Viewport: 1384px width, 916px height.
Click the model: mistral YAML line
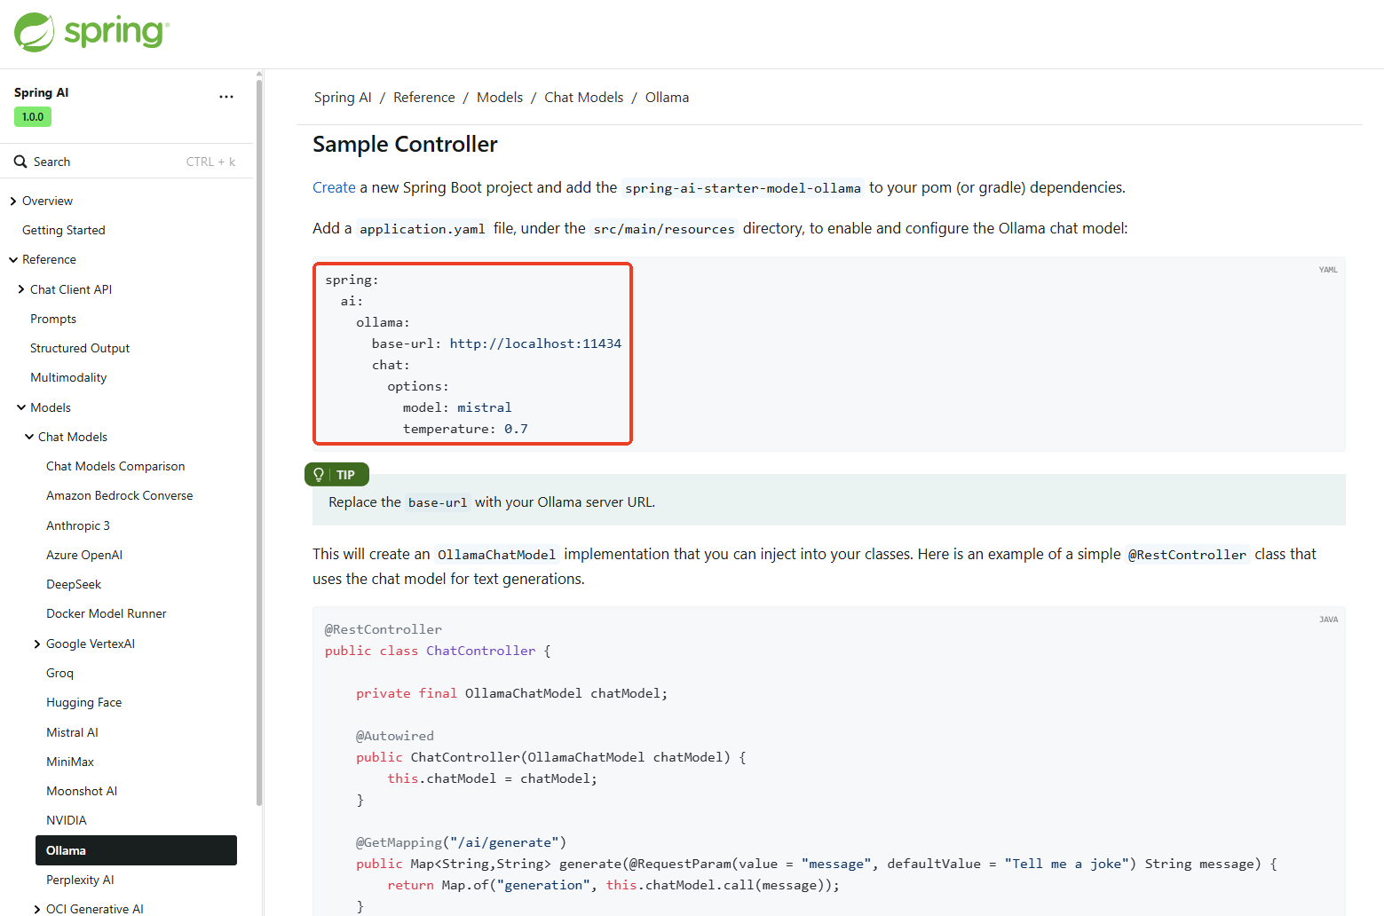457,407
